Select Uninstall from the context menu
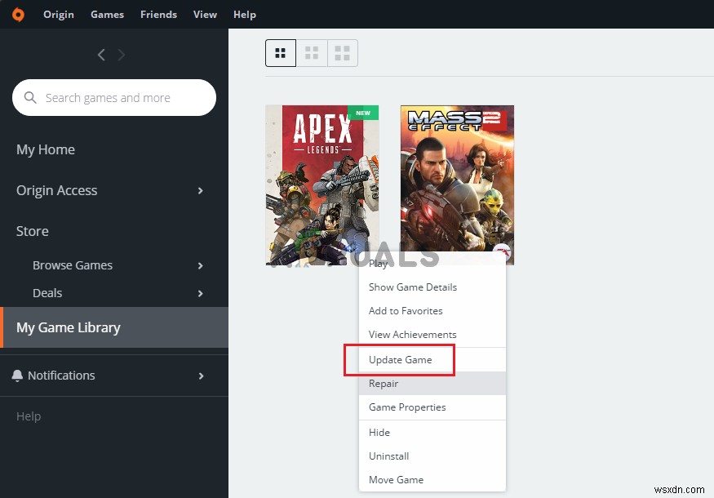 click(x=388, y=456)
